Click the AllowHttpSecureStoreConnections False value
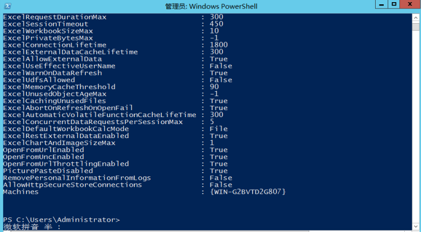The height and width of the screenshot is (232, 421). [221, 185]
